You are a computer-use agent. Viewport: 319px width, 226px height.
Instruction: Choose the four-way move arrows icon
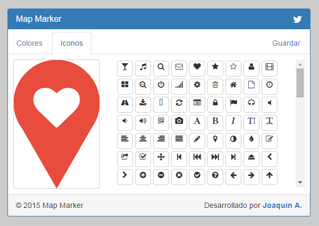(x=161, y=159)
